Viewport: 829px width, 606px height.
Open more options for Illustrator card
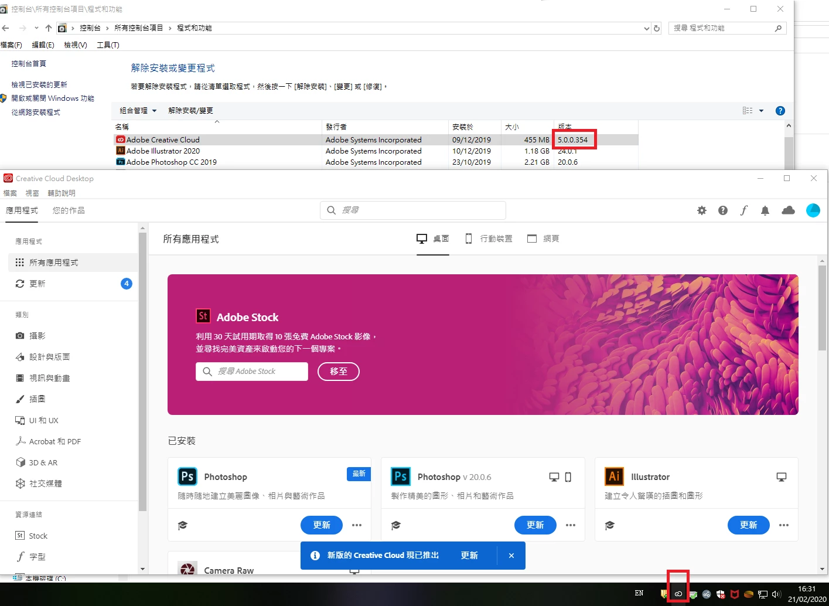(x=784, y=525)
